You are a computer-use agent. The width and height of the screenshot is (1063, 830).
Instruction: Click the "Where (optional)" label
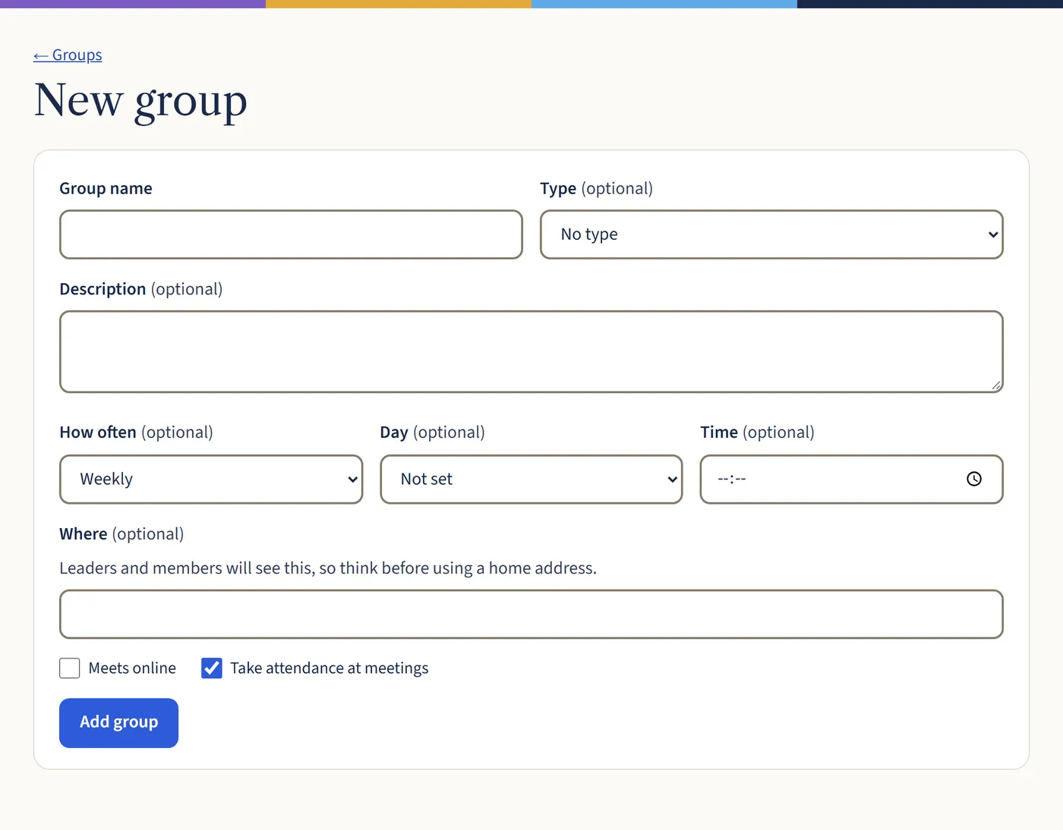click(x=121, y=534)
